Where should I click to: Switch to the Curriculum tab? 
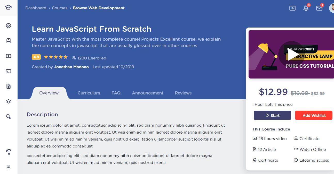89,93
